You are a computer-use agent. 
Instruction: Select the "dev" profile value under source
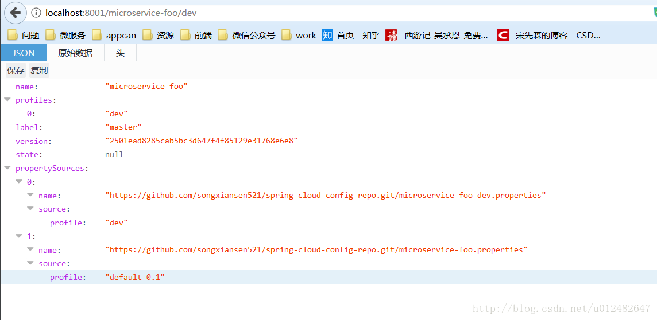[117, 223]
